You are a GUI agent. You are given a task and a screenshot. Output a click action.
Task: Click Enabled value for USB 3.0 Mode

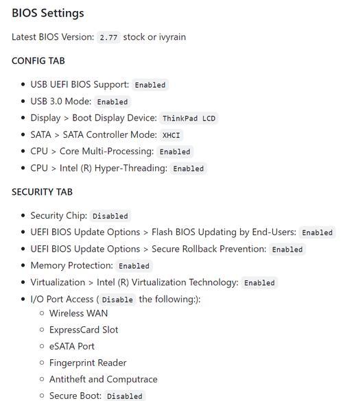coord(113,101)
